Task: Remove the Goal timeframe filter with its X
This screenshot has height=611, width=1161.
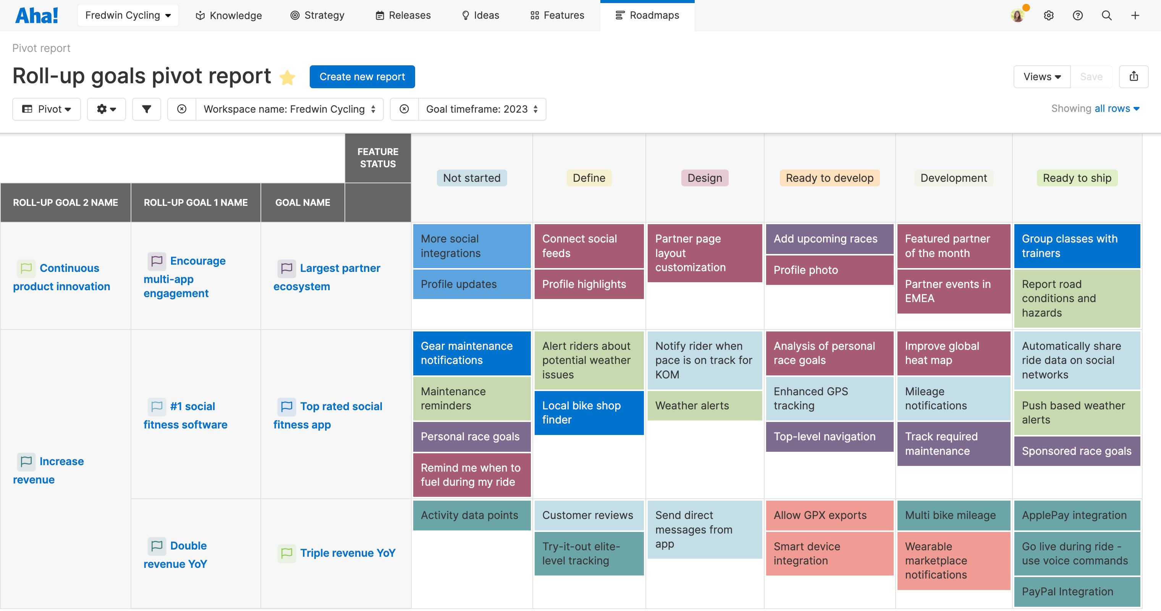Action: click(x=404, y=109)
